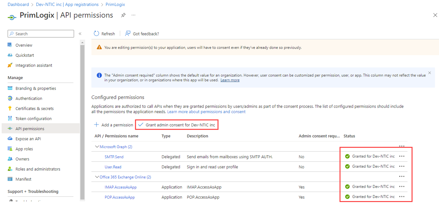Collapse the Office 365 Exchange Online (2) chevron
This screenshot has width=439, height=204.
[97, 177]
